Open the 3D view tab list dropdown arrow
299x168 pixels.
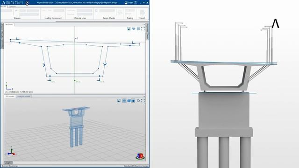pos(144,97)
